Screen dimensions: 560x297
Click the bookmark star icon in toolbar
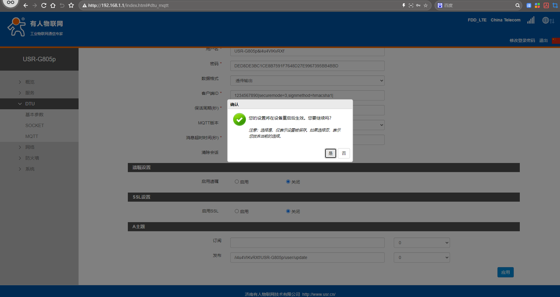(x=71, y=5)
